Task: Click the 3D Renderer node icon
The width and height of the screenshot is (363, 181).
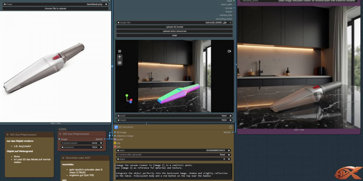Action: point(116,127)
